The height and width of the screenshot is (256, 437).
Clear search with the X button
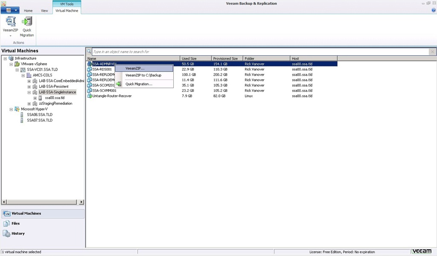[x=433, y=51]
